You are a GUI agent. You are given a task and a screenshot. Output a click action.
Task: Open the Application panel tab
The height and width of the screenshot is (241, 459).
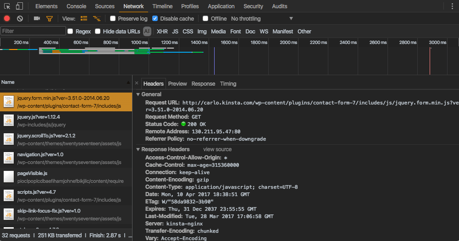[221, 6]
